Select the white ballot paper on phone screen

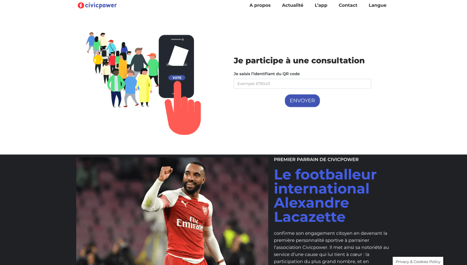pyautogui.click(x=178, y=56)
